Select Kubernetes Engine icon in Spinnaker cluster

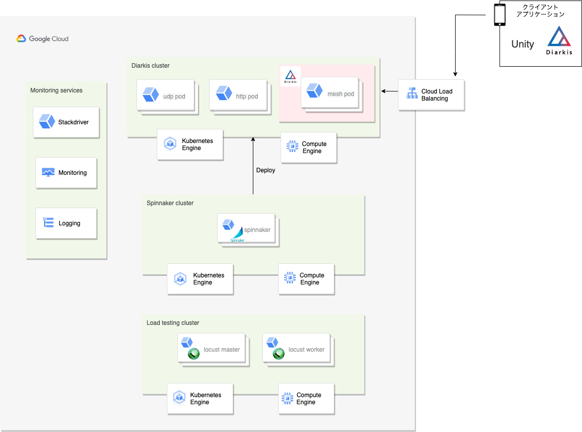click(x=180, y=278)
